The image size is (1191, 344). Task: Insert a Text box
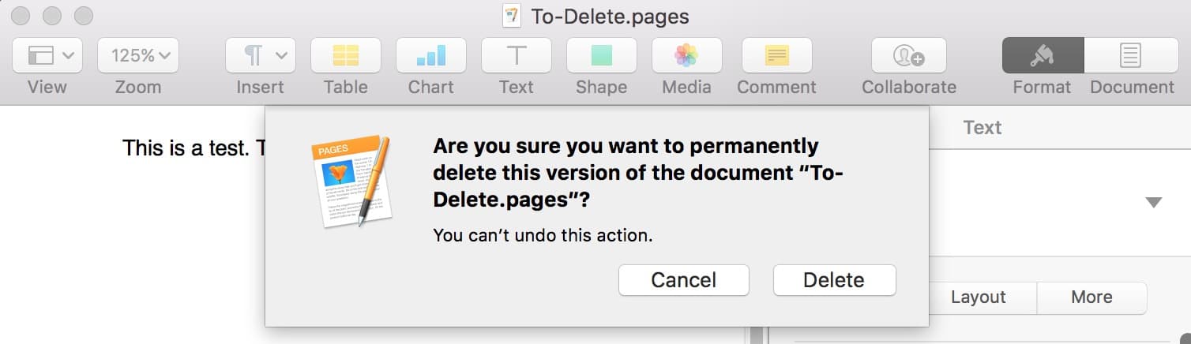517,55
